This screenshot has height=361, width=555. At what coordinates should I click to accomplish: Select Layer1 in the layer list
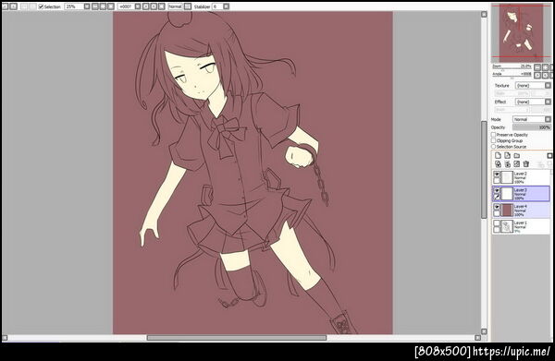522,226
